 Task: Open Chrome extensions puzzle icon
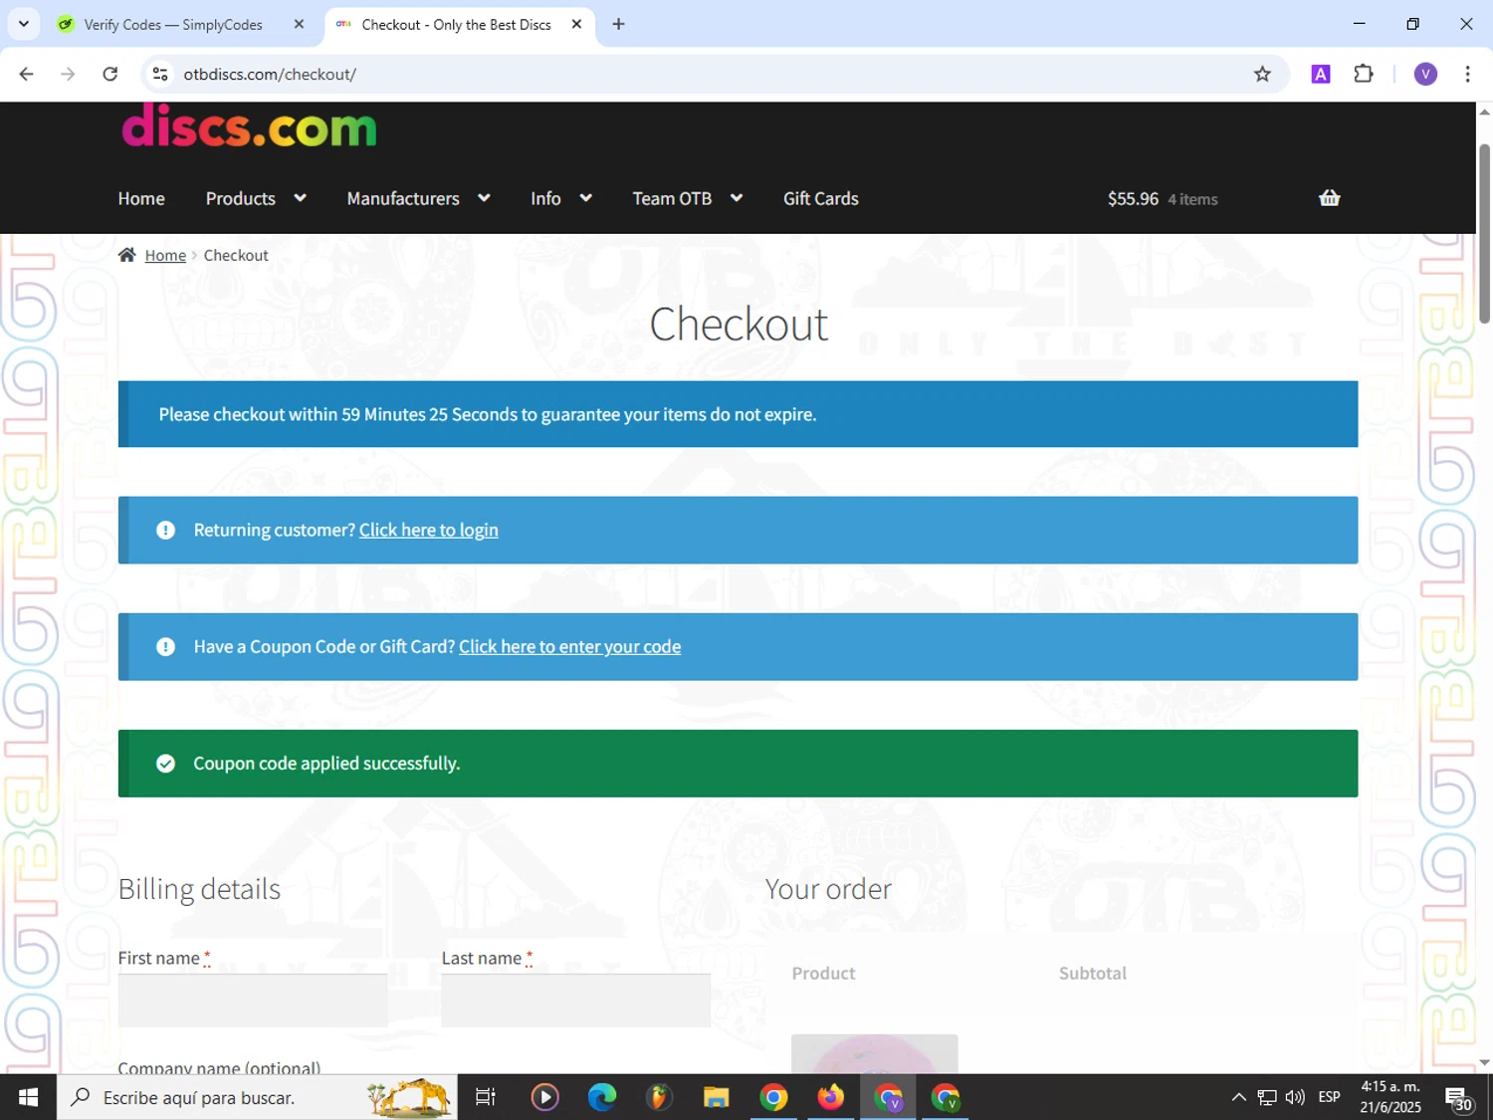tap(1364, 74)
